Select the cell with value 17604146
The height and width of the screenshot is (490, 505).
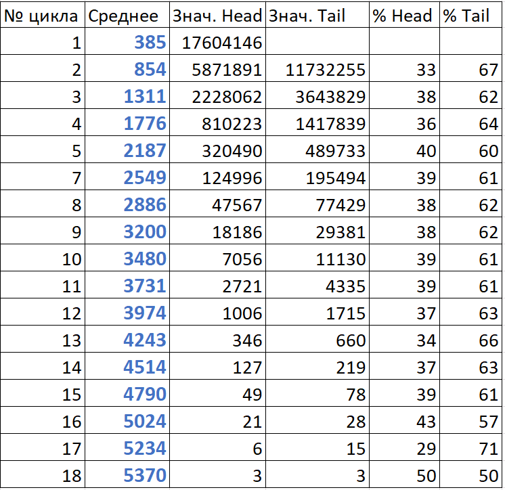(222, 43)
